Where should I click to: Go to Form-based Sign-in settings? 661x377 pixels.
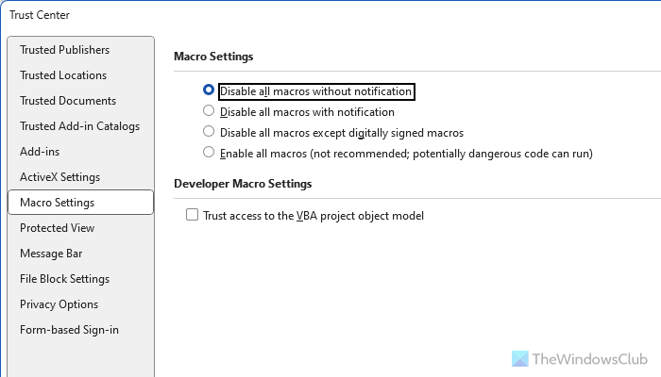pos(69,330)
